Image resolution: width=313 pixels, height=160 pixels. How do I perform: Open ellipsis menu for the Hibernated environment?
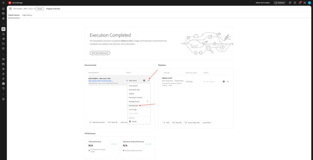point(149,81)
